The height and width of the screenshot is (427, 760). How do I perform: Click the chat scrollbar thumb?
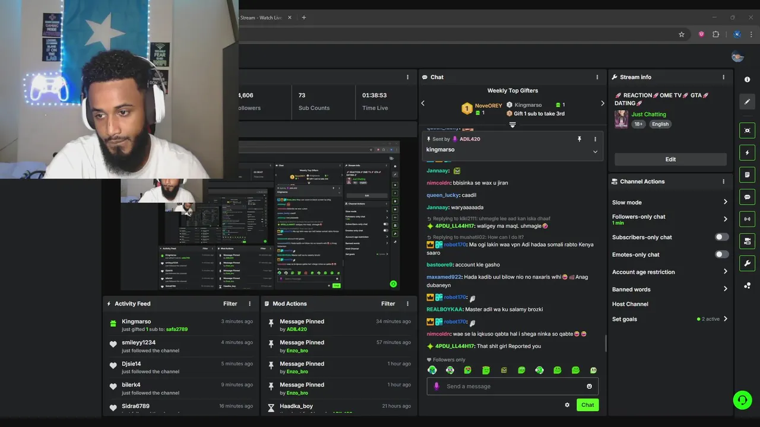(x=605, y=343)
